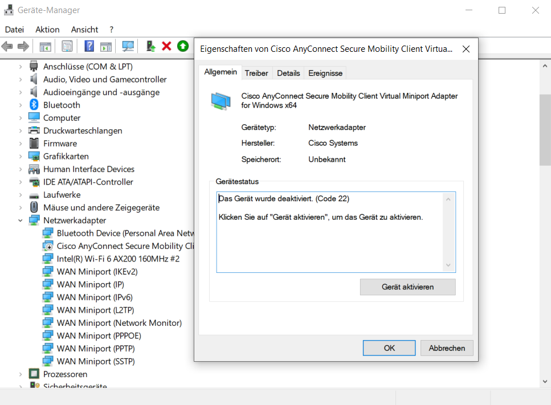Click the Forward arrow toolbar icon
Screen dimensions: 551x405
pos(23,46)
